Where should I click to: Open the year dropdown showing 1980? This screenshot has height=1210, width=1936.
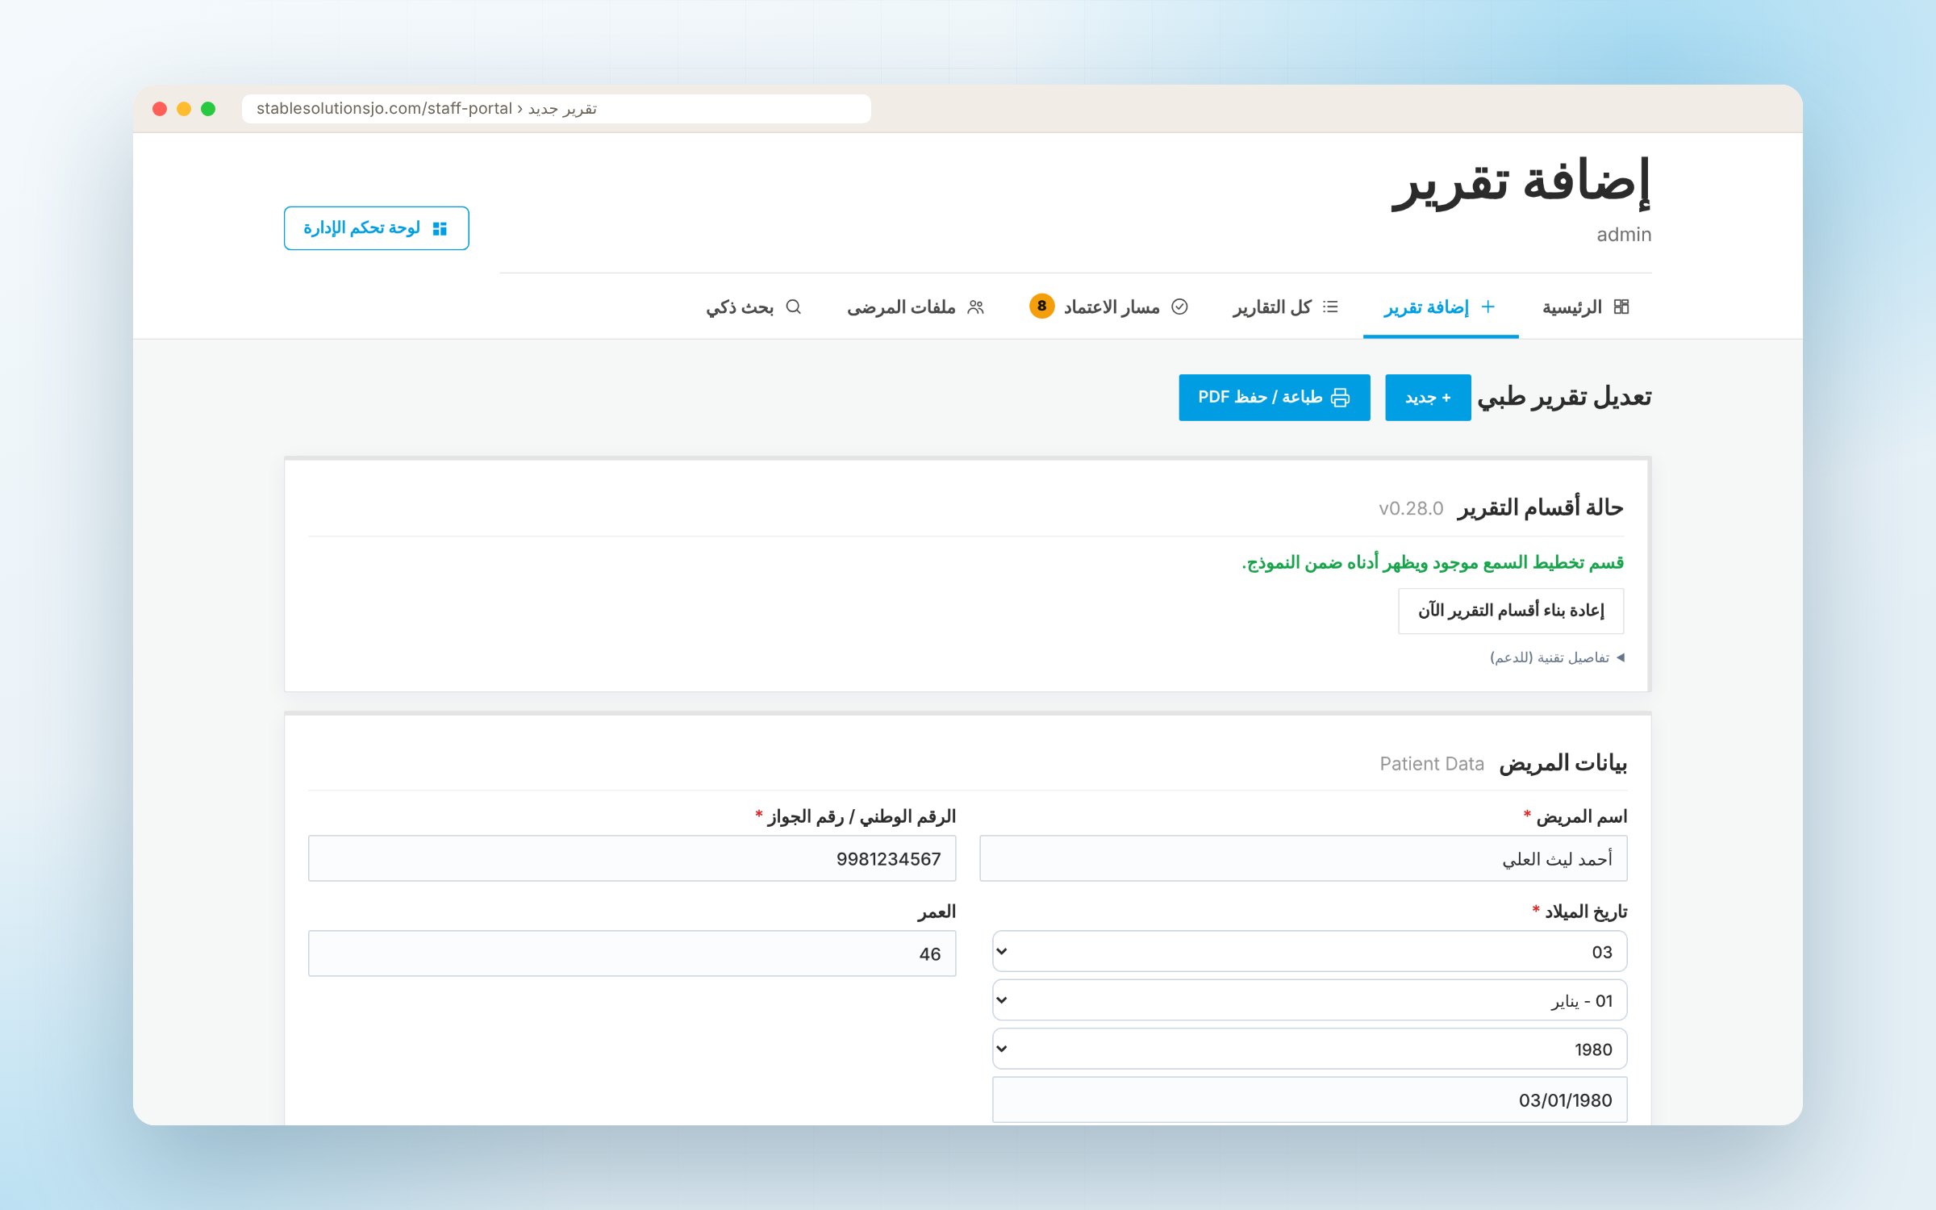[1310, 1049]
